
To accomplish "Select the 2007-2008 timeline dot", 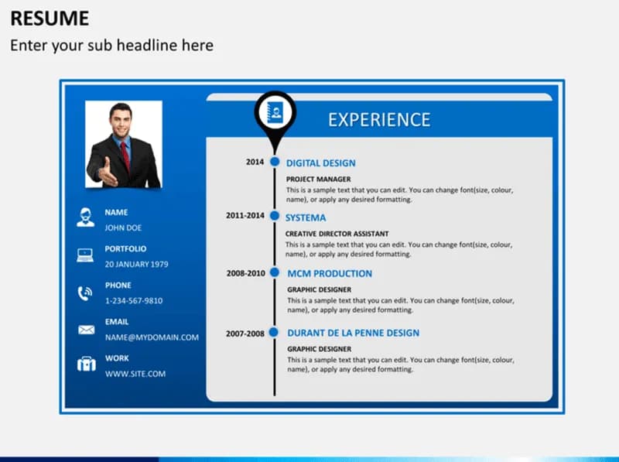I will [275, 332].
